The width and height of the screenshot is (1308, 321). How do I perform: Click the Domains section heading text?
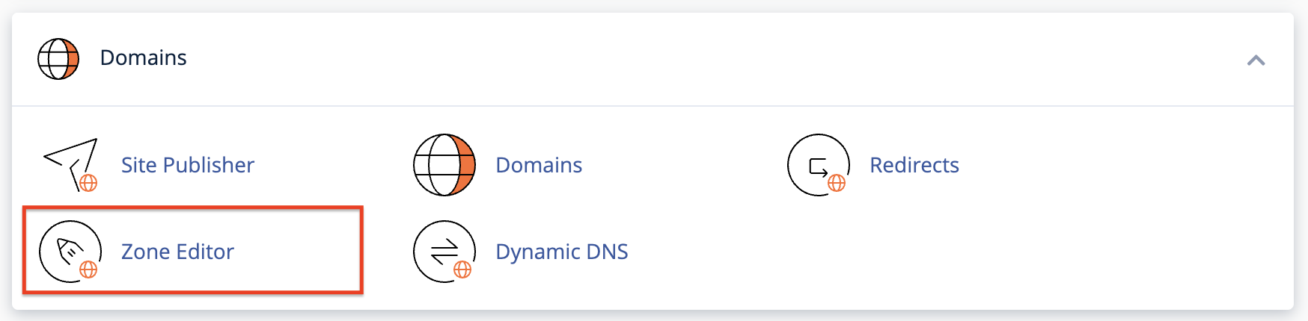click(144, 57)
